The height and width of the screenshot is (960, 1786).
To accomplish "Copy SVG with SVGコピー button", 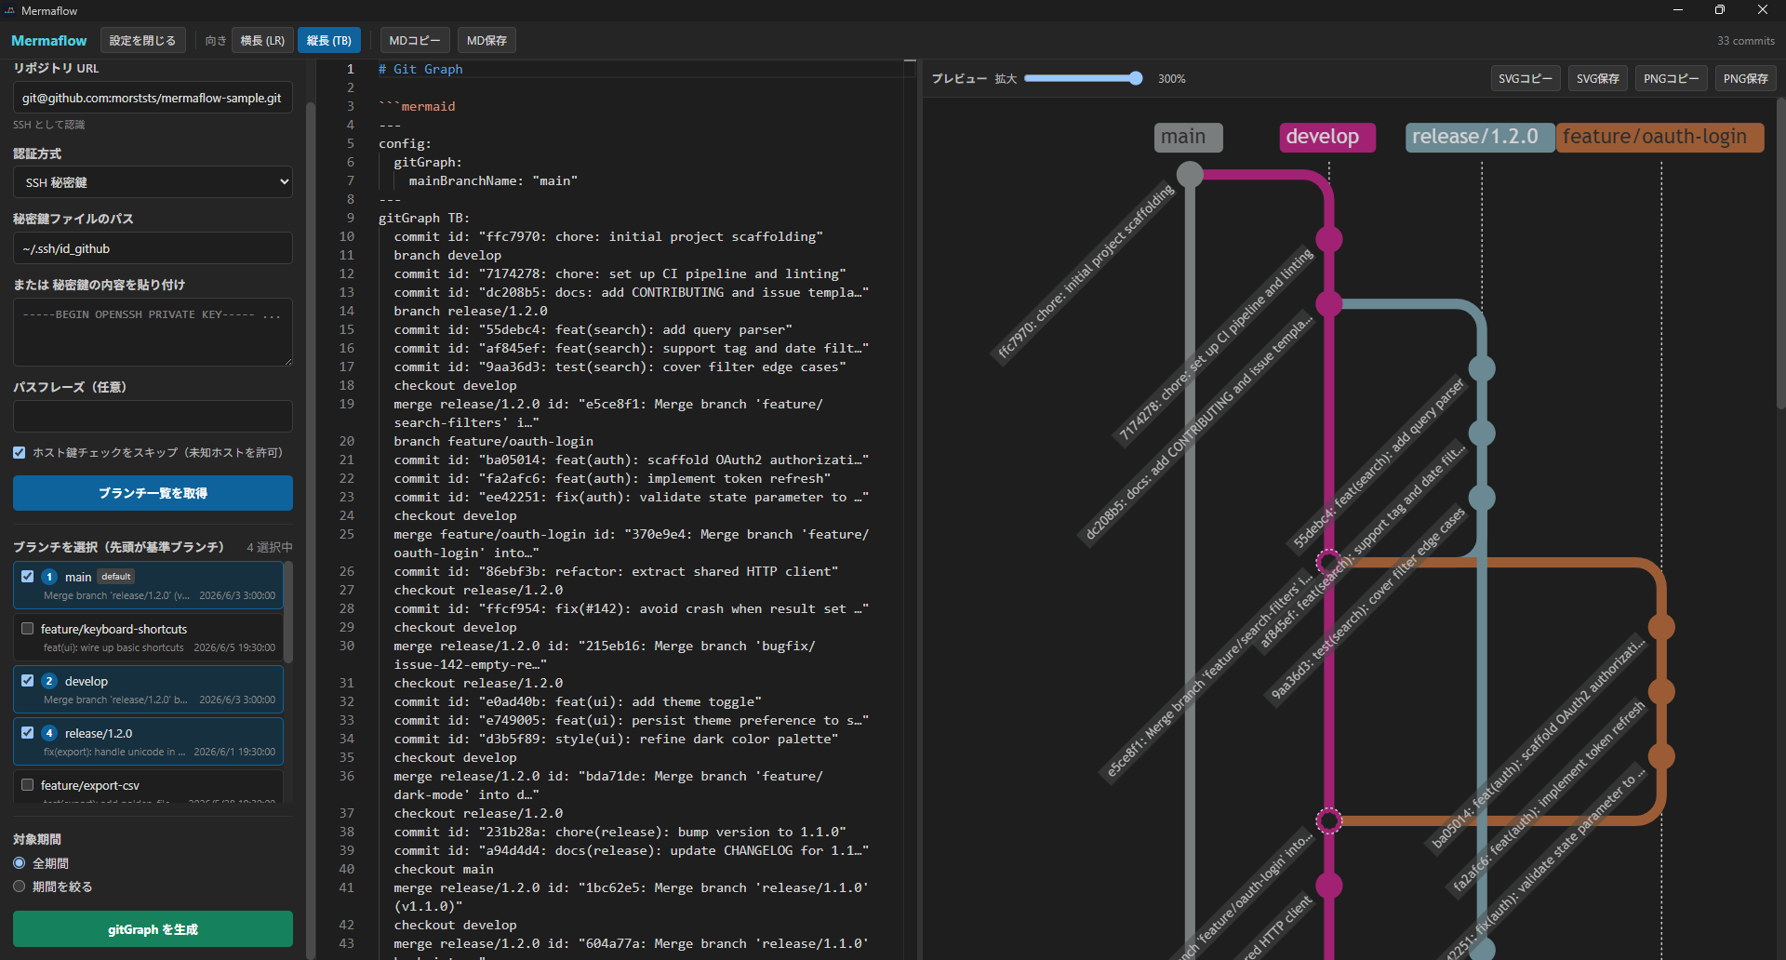I will pyautogui.click(x=1526, y=79).
